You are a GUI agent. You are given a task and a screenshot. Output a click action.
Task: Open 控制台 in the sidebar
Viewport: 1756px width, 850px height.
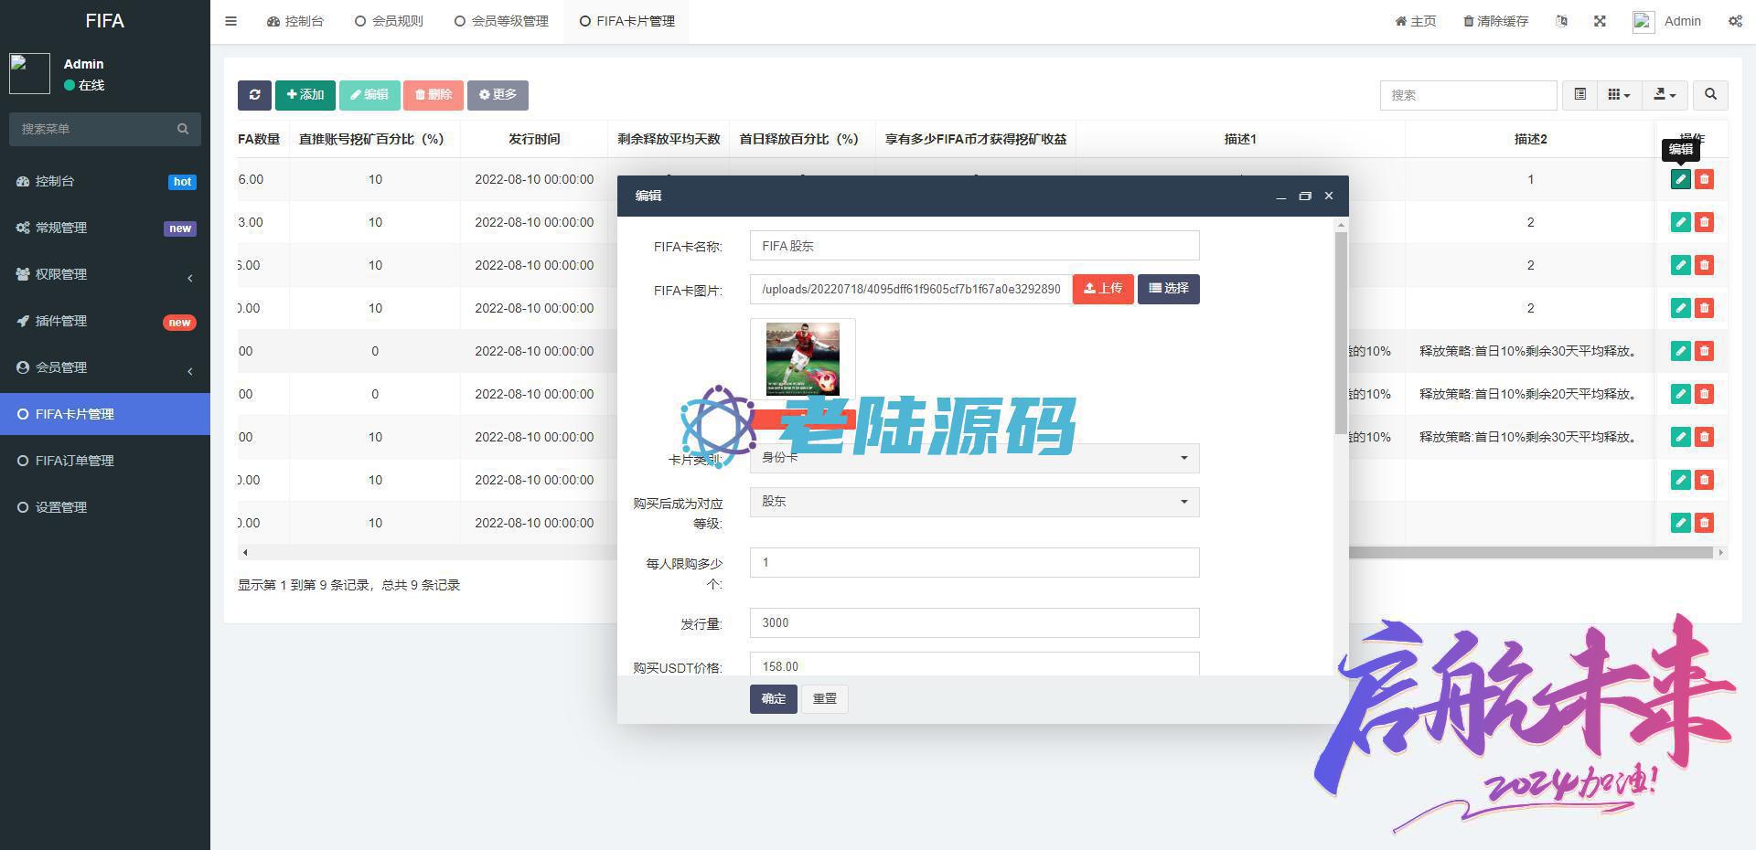click(x=105, y=181)
